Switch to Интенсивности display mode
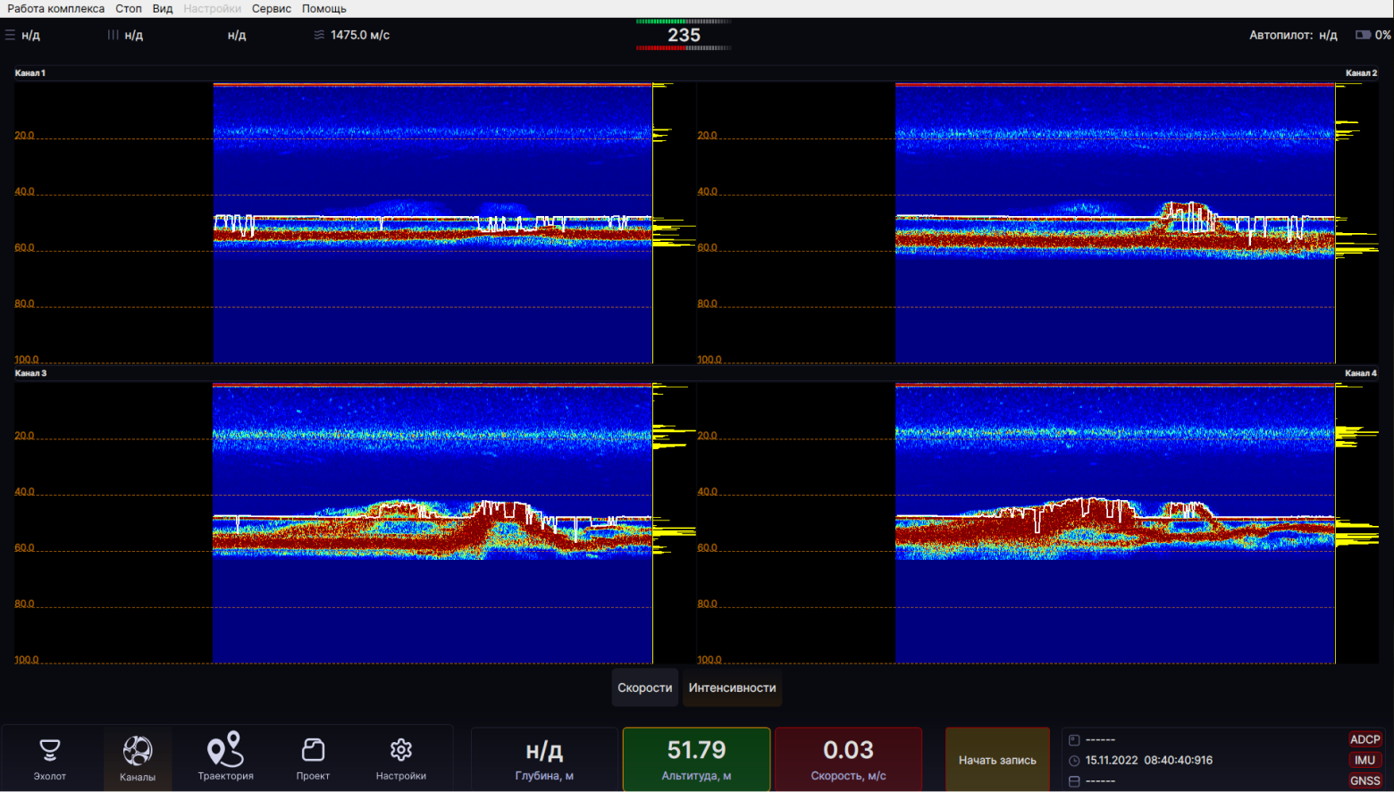Screen dimensions: 1394x792 (732, 688)
